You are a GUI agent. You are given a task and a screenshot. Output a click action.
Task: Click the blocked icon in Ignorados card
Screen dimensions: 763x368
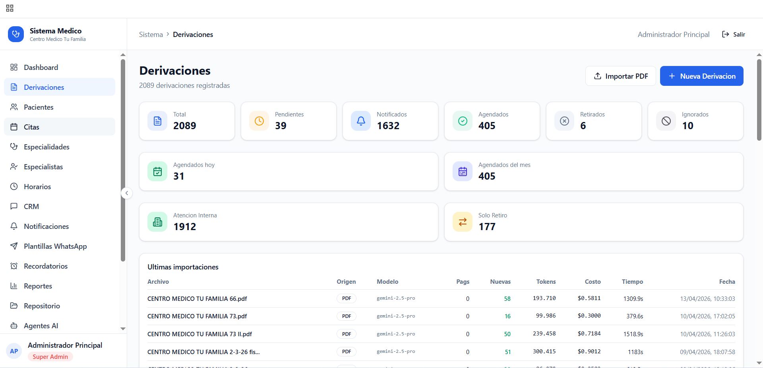pos(666,121)
